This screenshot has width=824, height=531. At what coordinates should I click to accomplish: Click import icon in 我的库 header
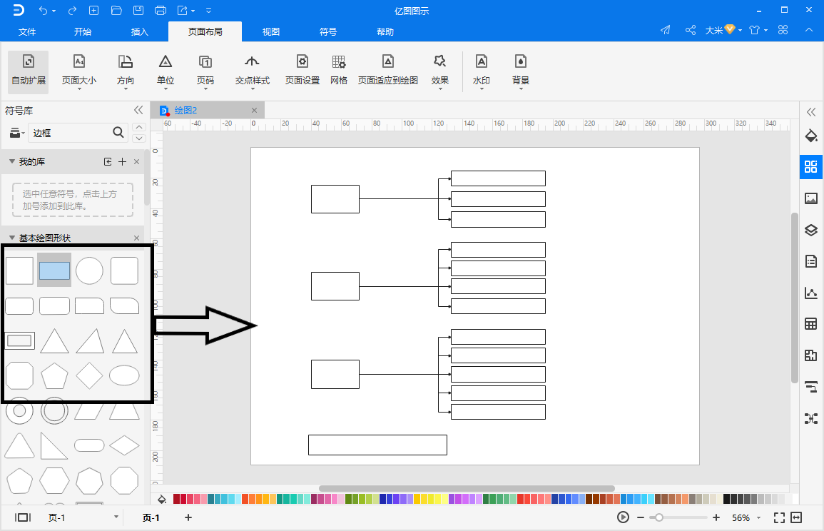(108, 162)
